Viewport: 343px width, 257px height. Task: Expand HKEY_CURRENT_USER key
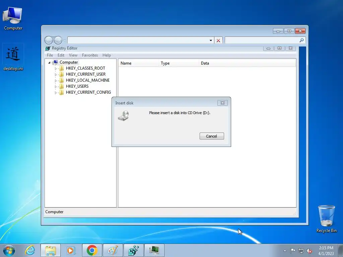point(56,75)
